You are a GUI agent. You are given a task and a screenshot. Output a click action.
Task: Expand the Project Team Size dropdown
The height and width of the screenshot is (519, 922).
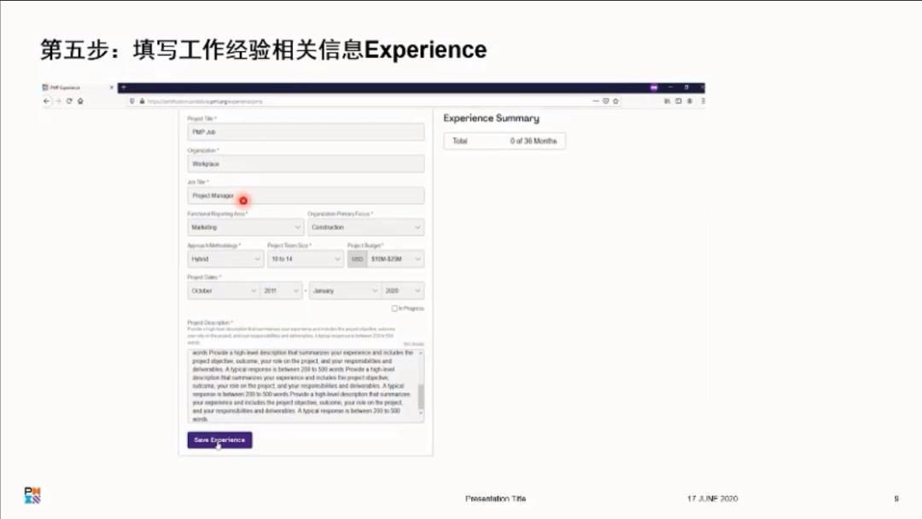coord(305,259)
